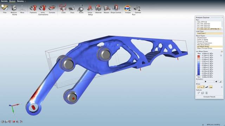
Task: Open the Contacts tool
Action: pos(52,8)
